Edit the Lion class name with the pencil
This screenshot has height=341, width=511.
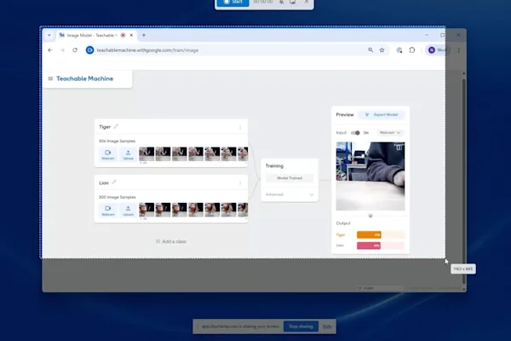[x=114, y=182]
